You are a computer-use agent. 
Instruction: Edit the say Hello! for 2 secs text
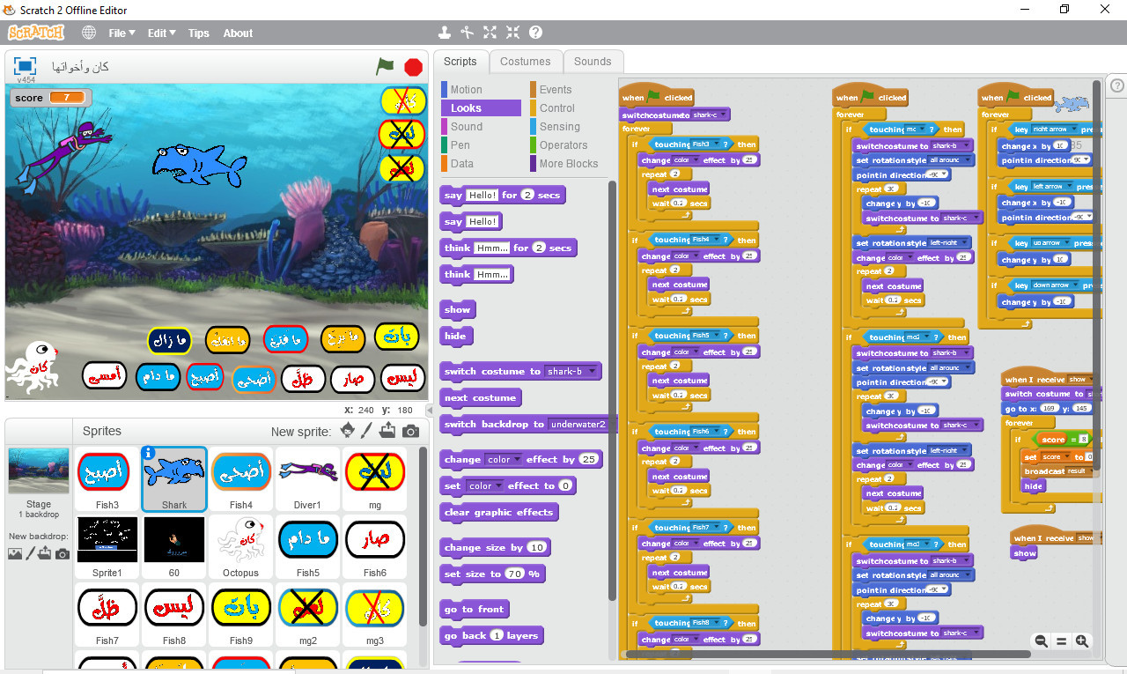tap(482, 195)
